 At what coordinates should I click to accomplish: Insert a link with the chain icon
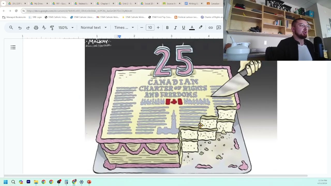pyautogui.click(x=211, y=28)
